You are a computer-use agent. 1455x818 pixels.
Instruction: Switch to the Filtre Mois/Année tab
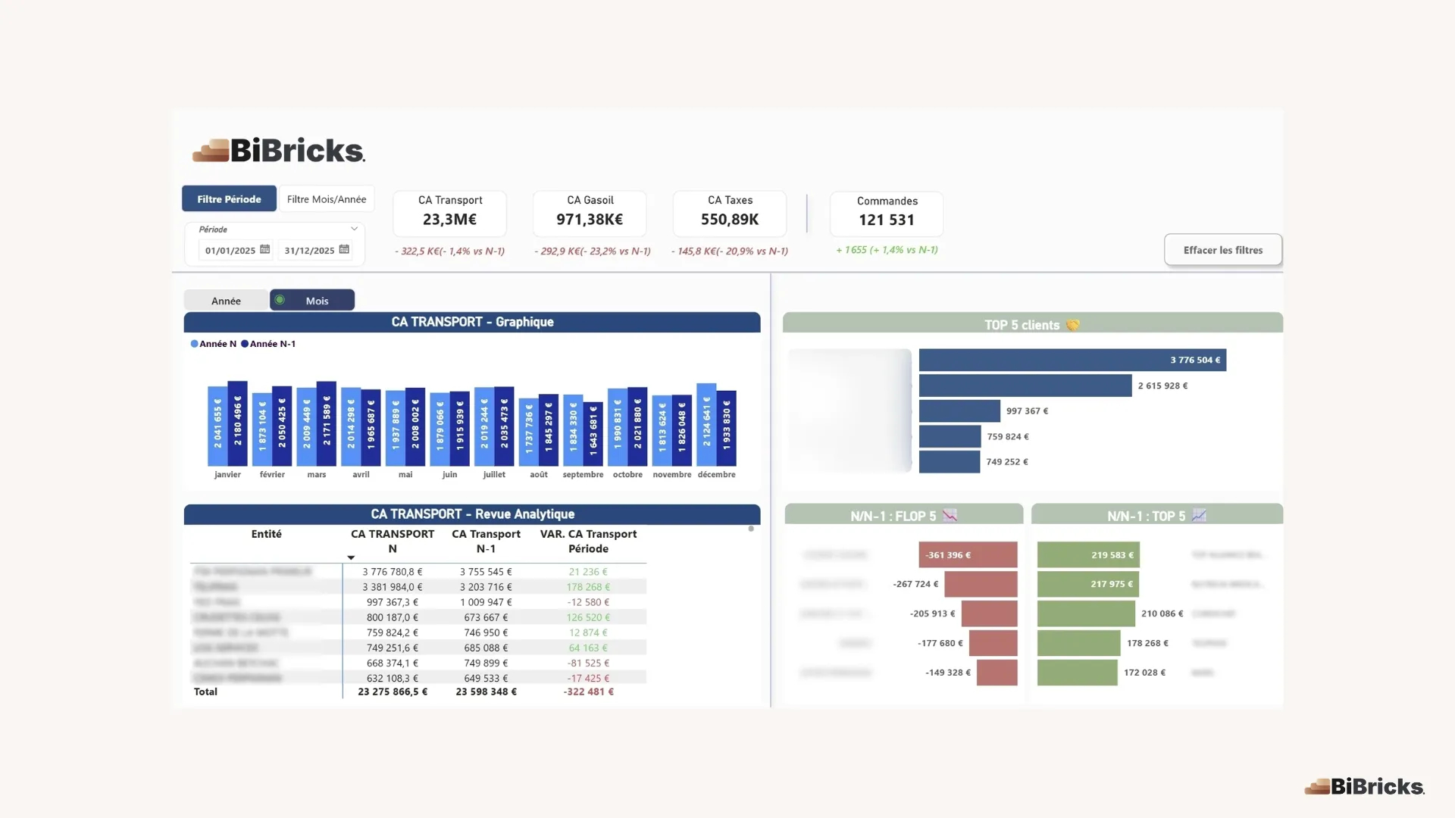point(327,199)
